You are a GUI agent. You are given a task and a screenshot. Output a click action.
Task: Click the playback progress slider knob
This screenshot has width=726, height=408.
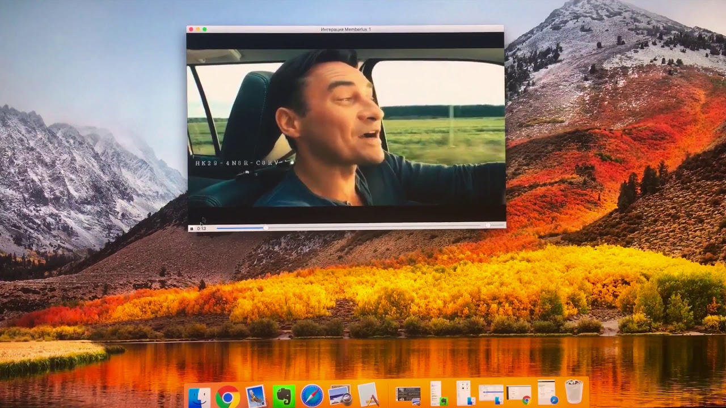[265, 228]
